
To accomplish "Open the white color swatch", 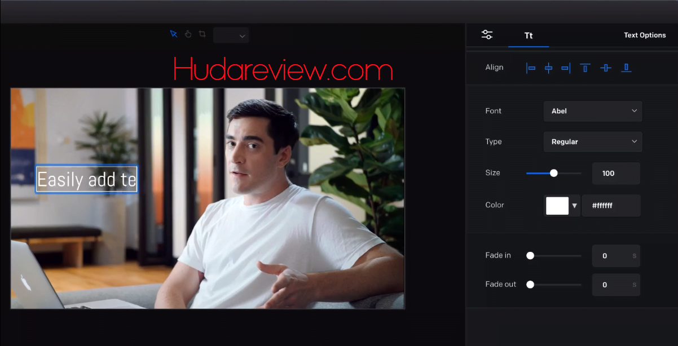I will click(557, 206).
